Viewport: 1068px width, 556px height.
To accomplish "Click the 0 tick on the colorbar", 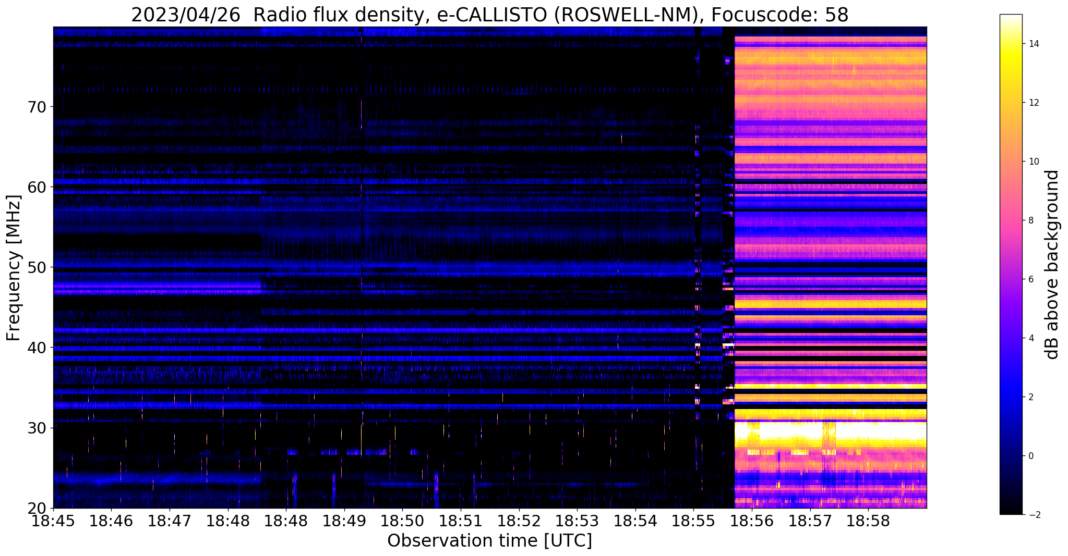I will (1030, 456).
